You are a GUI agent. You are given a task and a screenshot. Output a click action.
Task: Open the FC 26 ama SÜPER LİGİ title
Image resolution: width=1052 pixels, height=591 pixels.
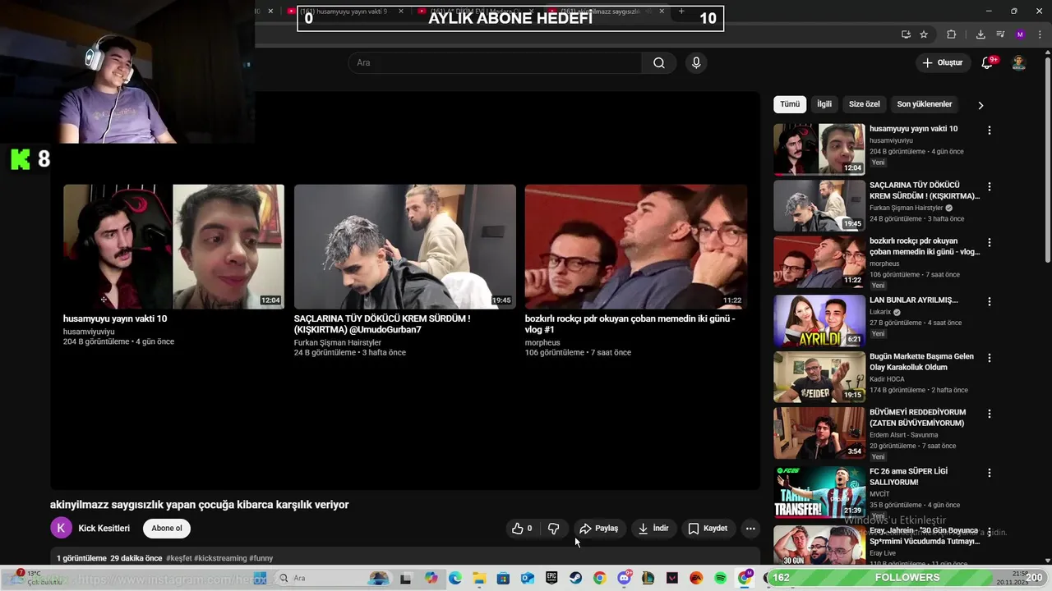(x=908, y=477)
